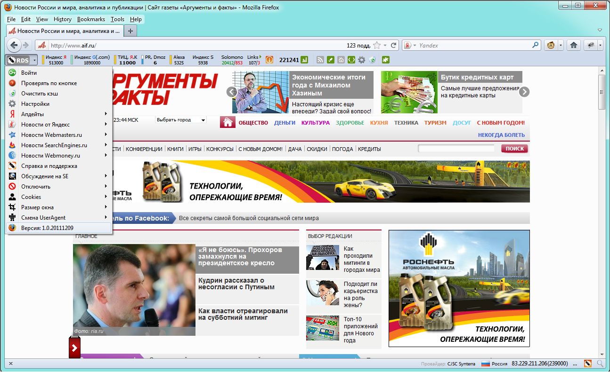Open the 'ОБЩЕСТВО' section link
The height and width of the screenshot is (372, 610).
coord(253,123)
